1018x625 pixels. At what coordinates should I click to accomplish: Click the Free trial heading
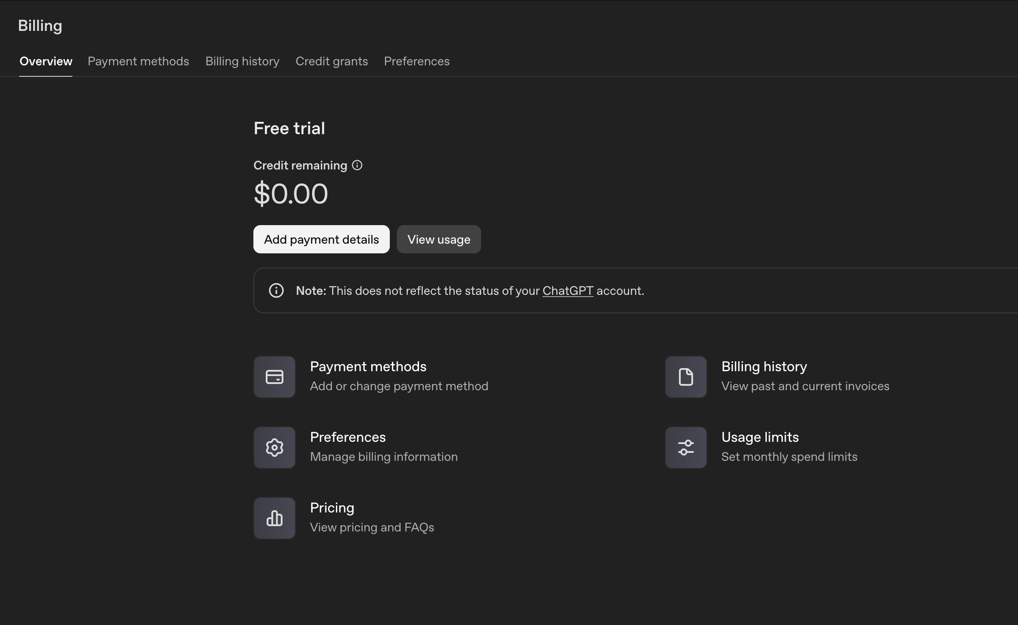289,128
